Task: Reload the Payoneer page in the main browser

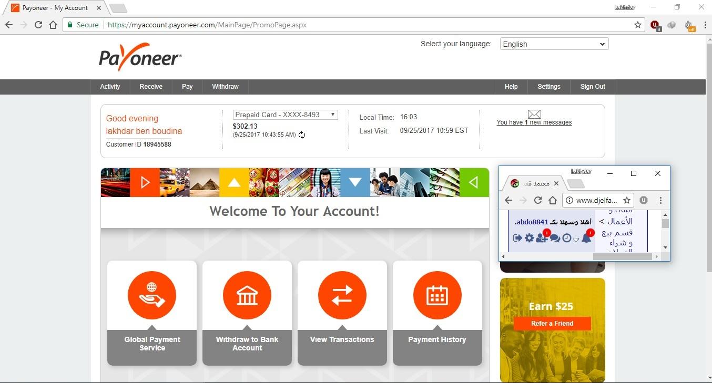Action: (38, 25)
